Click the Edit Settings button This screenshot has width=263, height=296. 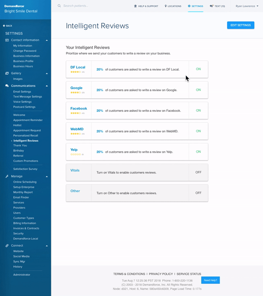pos(241,25)
